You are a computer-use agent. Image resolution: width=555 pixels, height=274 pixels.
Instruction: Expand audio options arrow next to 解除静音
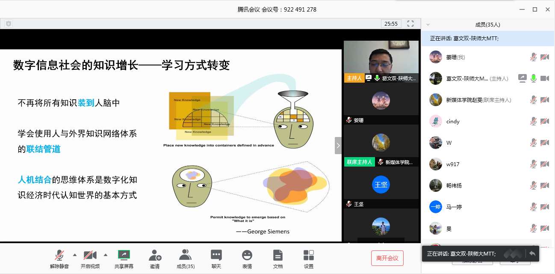tap(75, 255)
